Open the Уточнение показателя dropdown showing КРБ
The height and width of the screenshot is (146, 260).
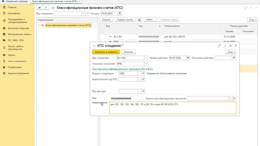[x=146, y=64]
